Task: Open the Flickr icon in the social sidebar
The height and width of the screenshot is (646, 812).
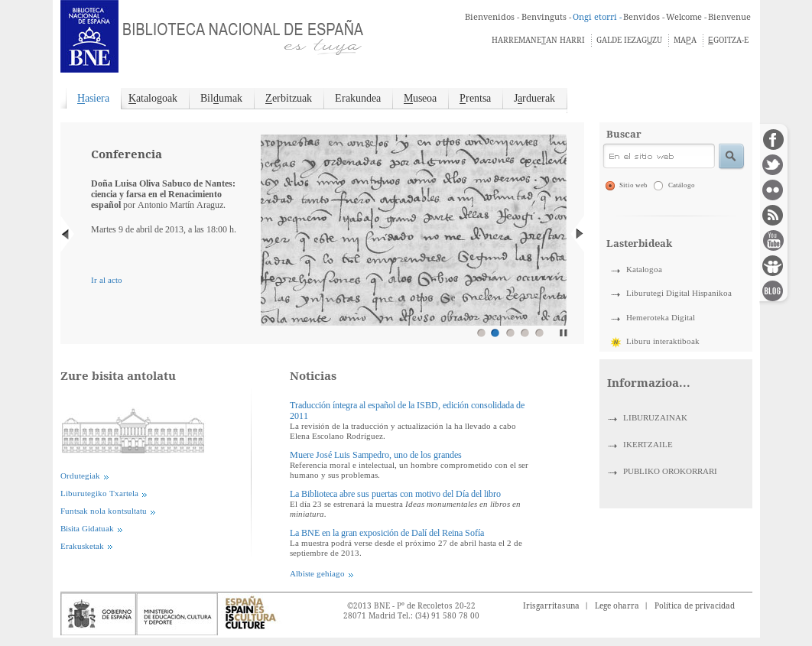Action: (x=773, y=190)
